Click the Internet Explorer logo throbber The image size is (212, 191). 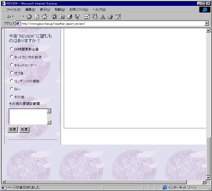point(205,10)
